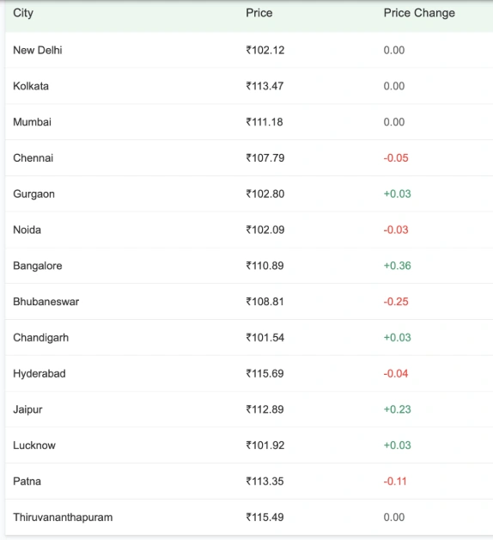Viewport: 493px width, 540px height.
Task: Click the ₹111.18 price cell
Action: [x=265, y=122]
